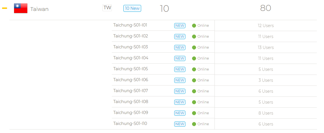Click NEW badge for Taichung-S01-I09
The height and width of the screenshot is (133, 324).
pyautogui.click(x=180, y=113)
